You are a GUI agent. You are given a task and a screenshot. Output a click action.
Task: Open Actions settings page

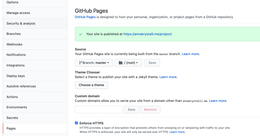35,97
